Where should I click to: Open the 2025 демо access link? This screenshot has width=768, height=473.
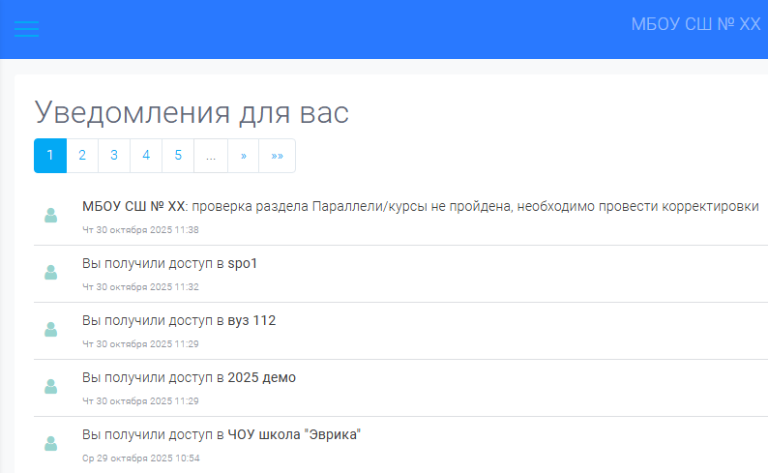click(261, 377)
